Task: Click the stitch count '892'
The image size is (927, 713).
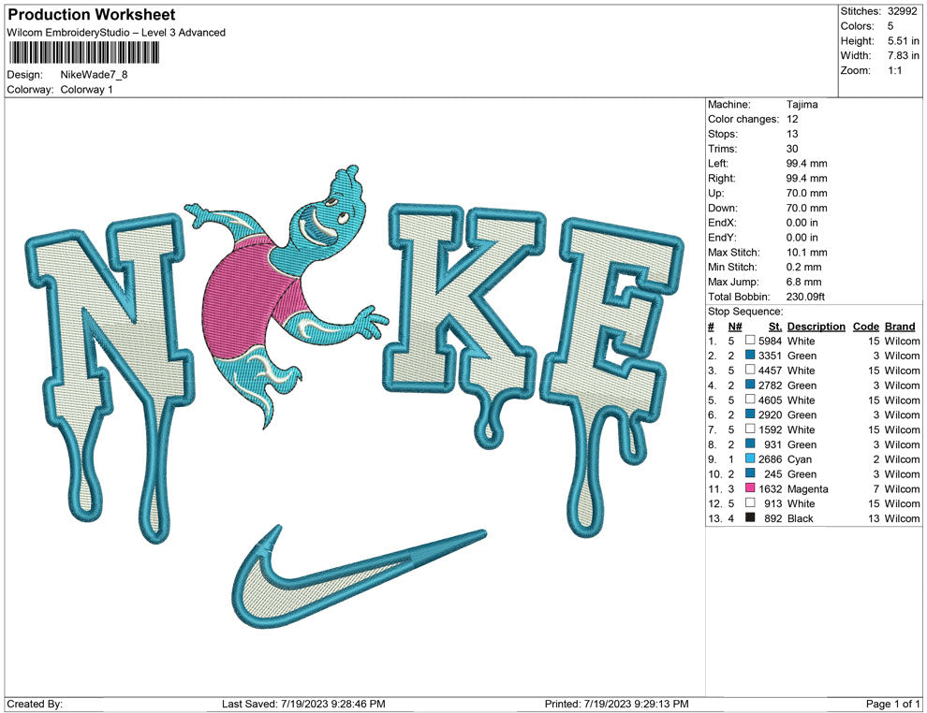Action: pyautogui.click(x=773, y=518)
